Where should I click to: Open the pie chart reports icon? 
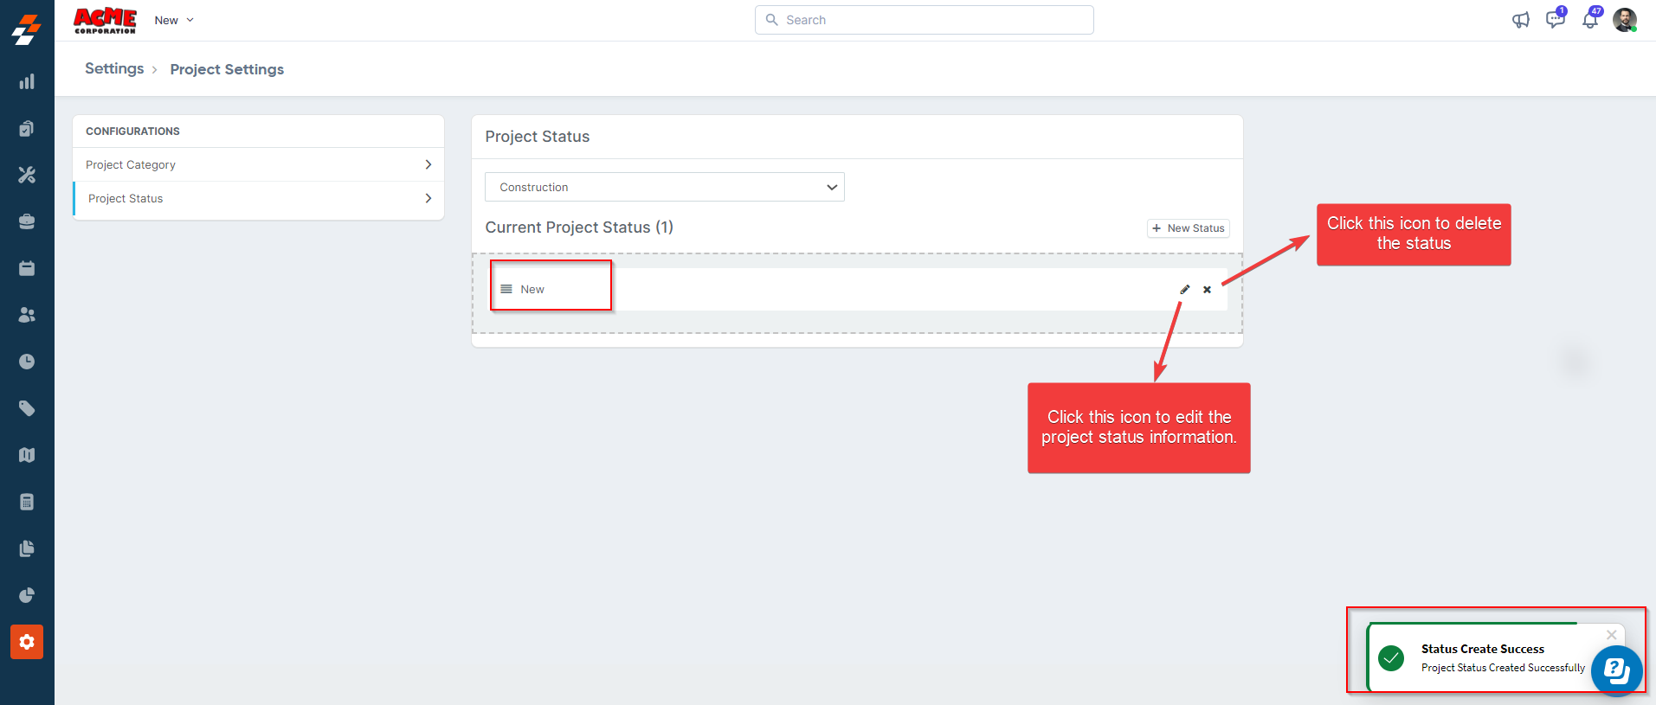tap(27, 595)
